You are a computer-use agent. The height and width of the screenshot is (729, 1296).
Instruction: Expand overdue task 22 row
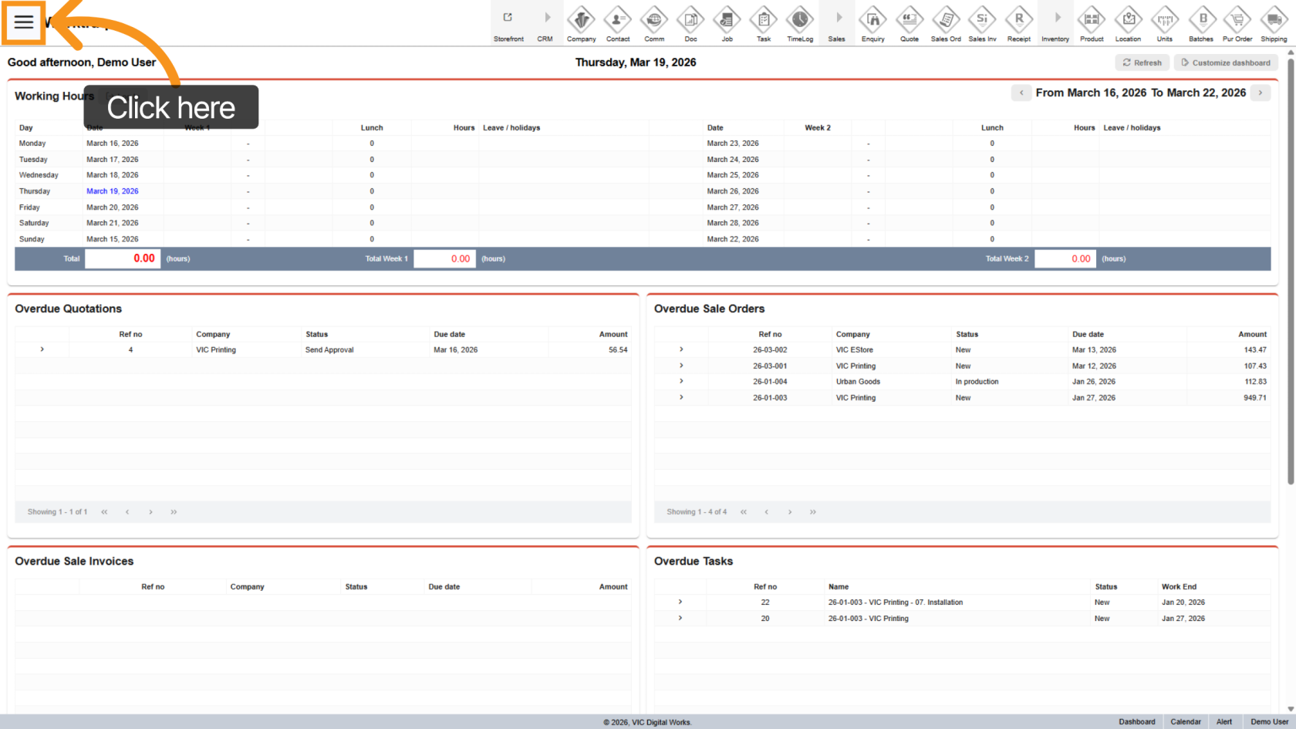coord(680,602)
